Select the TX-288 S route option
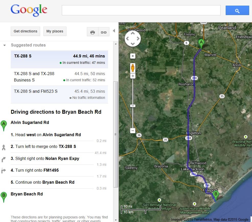The height and width of the screenshot is (222, 252). tap(60, 59)
